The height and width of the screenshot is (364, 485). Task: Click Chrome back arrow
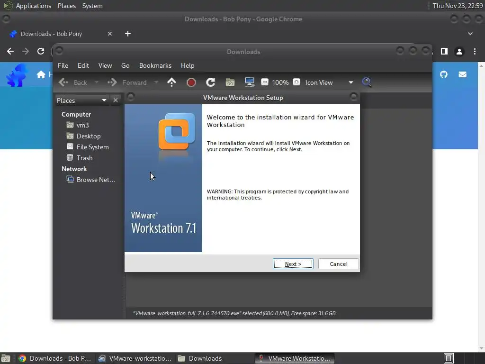coord(10,51)
